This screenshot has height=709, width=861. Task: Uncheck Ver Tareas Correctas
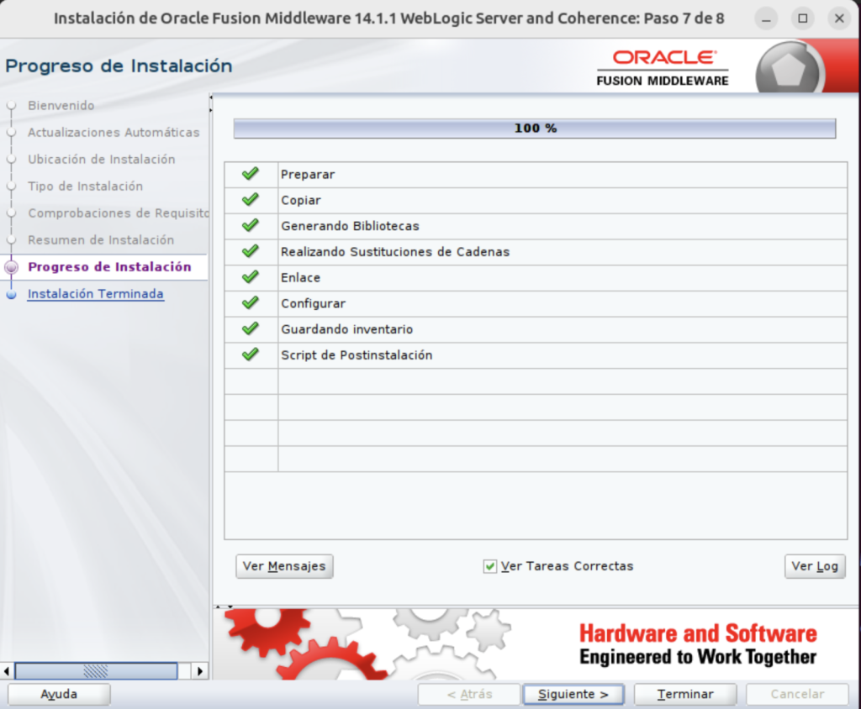click(489, 566)
